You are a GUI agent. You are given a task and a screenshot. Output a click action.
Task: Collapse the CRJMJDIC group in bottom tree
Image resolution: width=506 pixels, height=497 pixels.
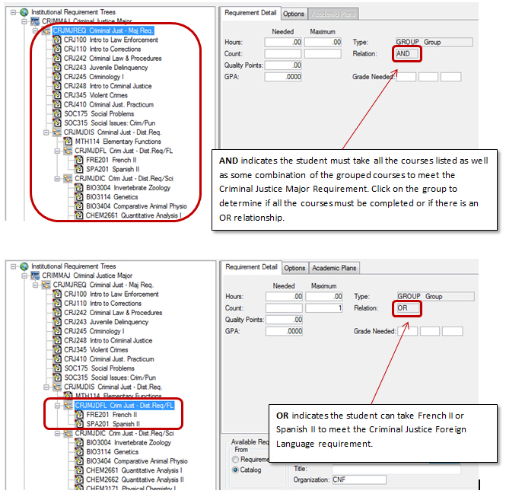click(x=57, y=433)
